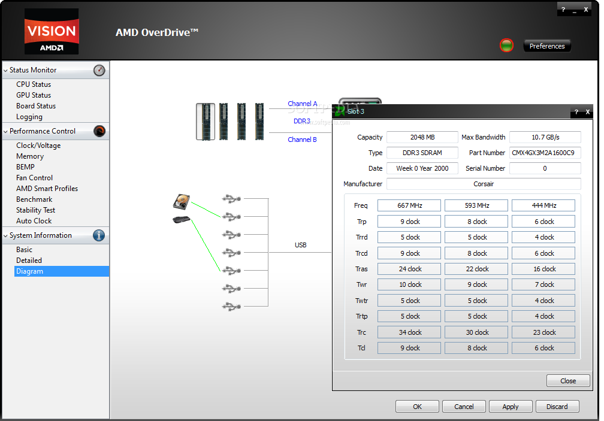Image resolution: width=604 pixels, height=421 pixels.
Task: Select the second memory module icon
Action: [x=223, y=121]
